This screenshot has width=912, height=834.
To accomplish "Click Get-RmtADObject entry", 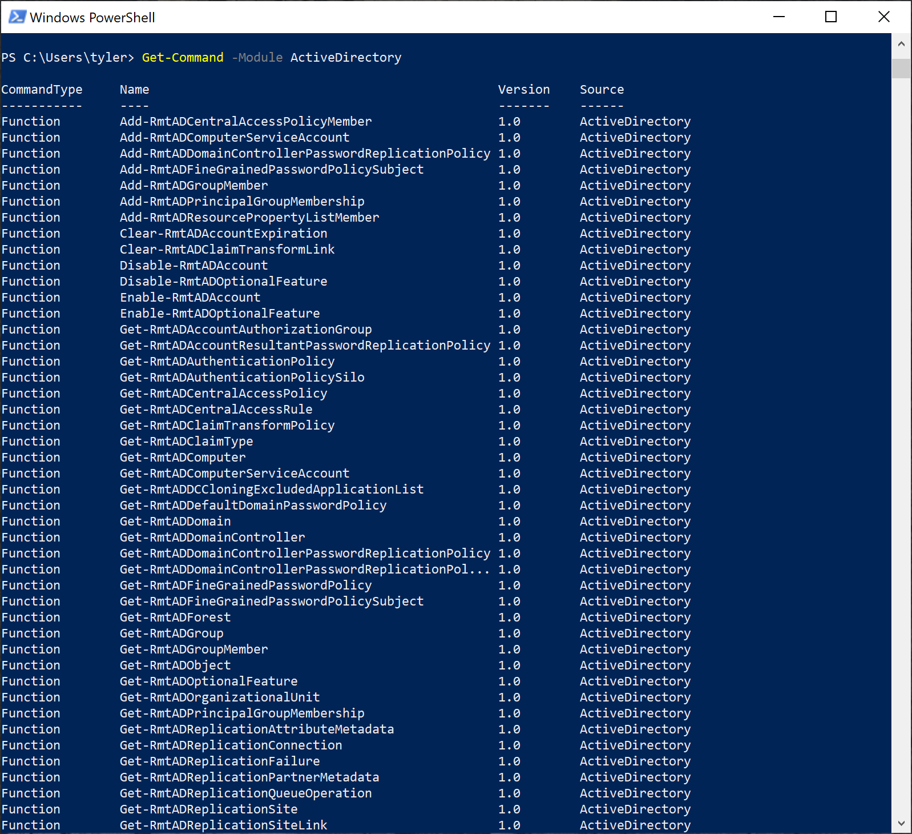I will tap(175, 665).
